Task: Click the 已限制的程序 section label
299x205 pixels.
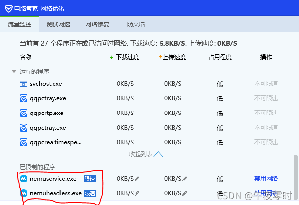Action: pos(37,167)
